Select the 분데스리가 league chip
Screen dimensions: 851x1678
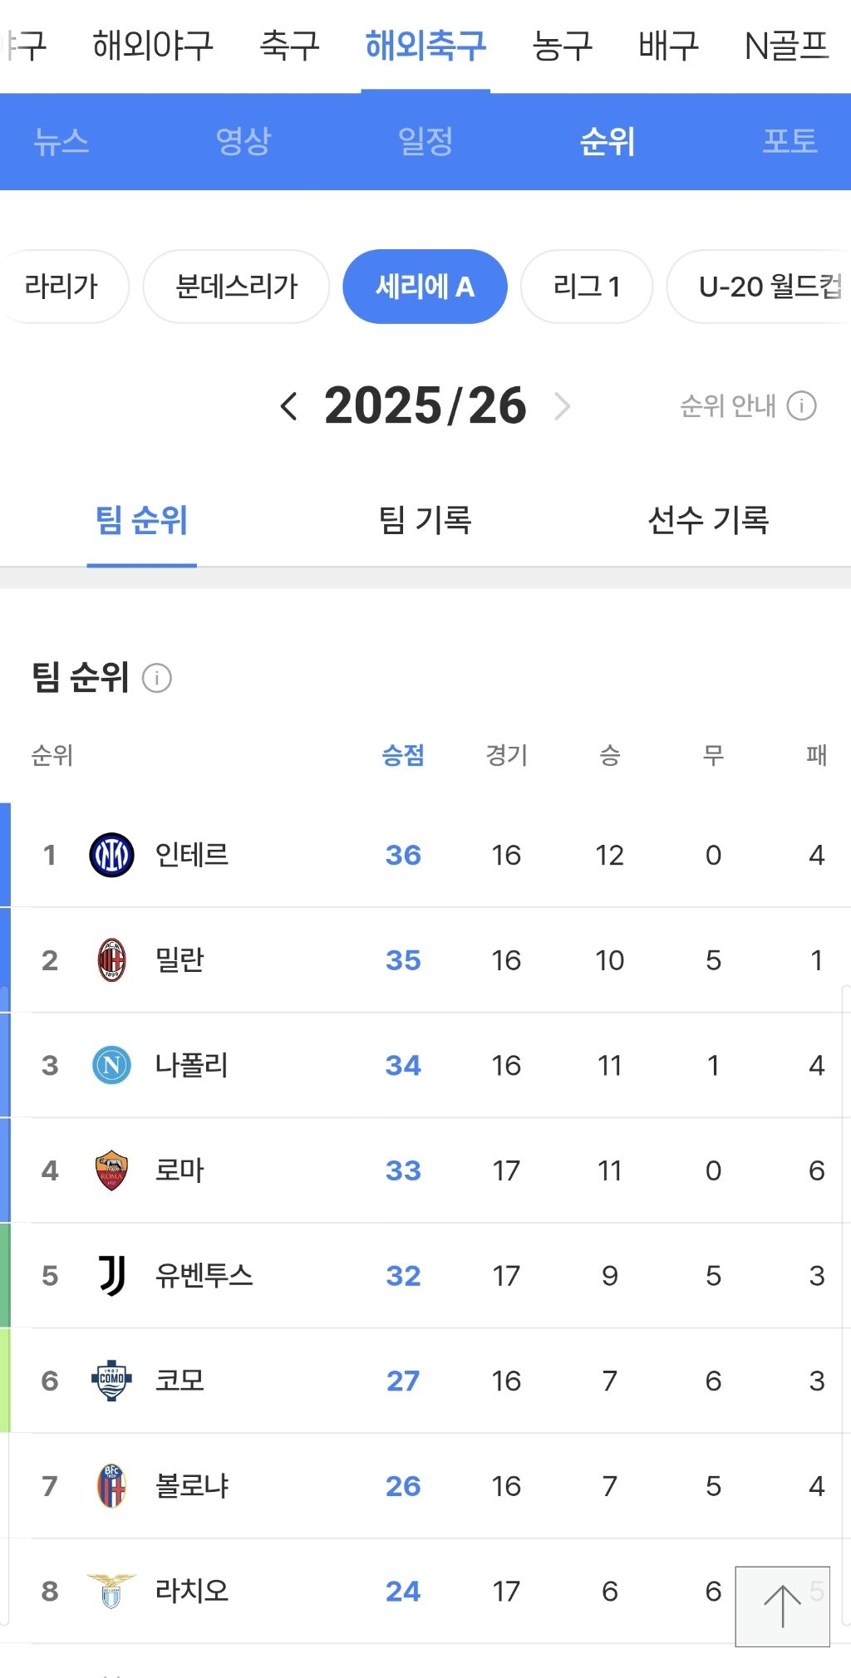coord(236,287)
